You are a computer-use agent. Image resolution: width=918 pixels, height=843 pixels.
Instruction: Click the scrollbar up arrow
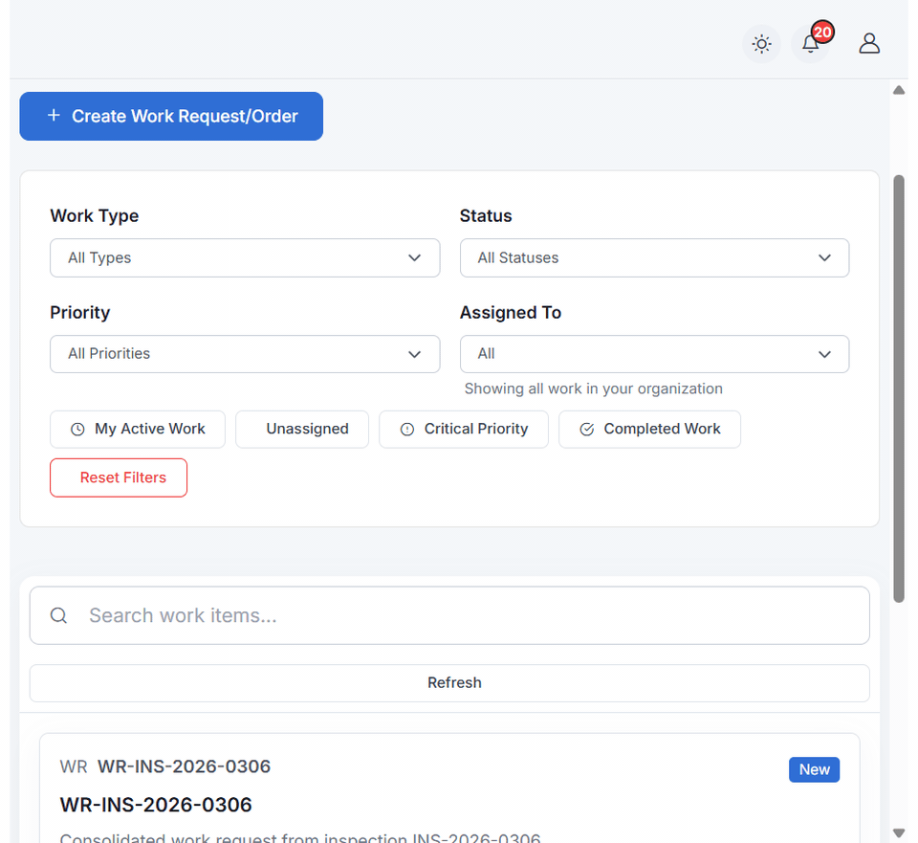click(x=899, y=90)
